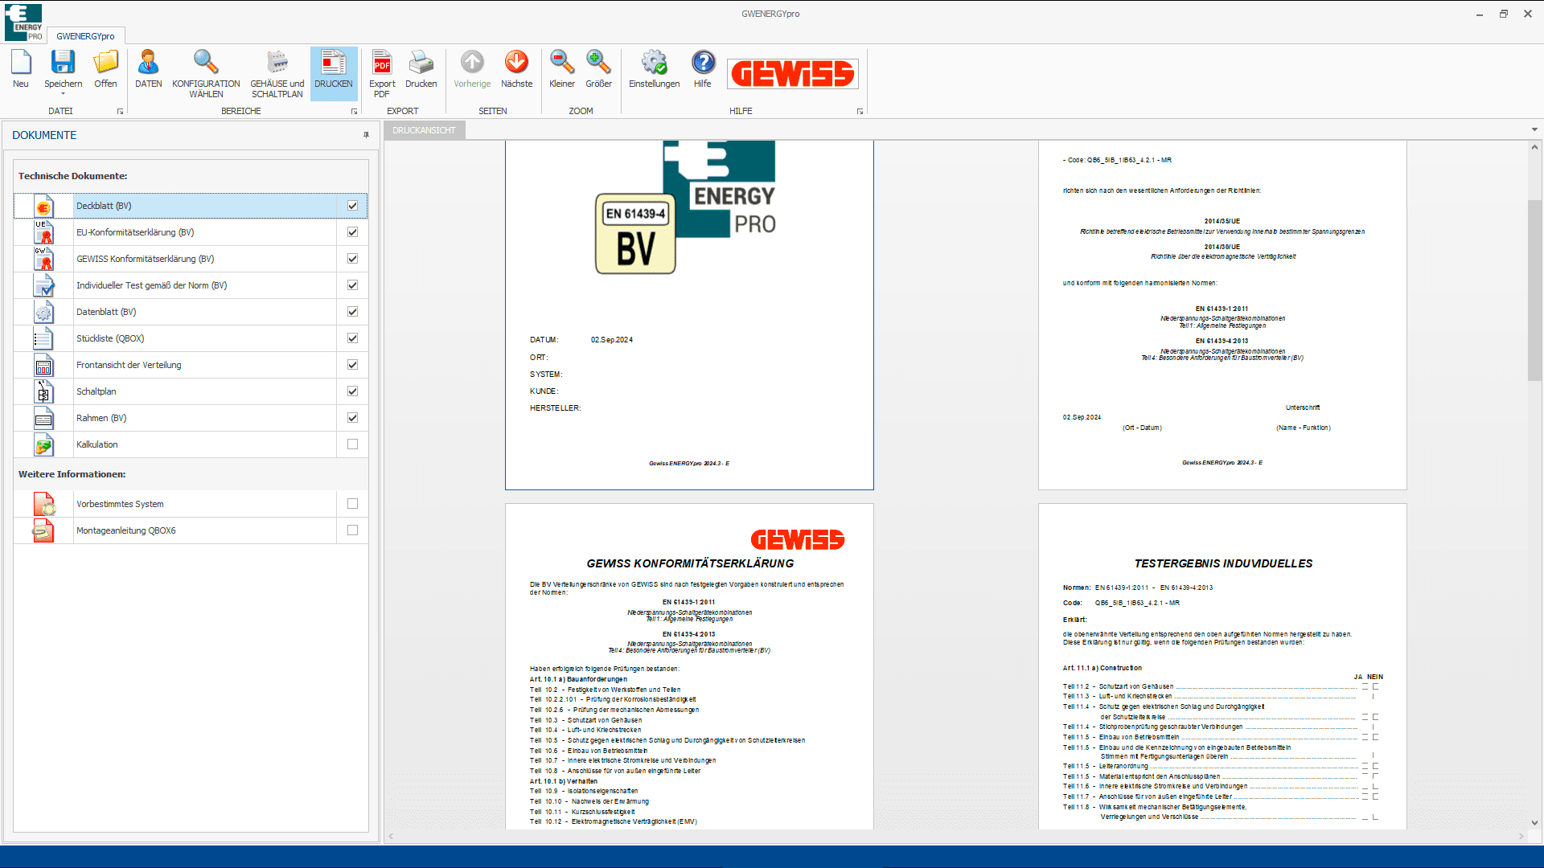
Task: Click Stückliste (QBOX) list icon
Action: coord(43,338)
